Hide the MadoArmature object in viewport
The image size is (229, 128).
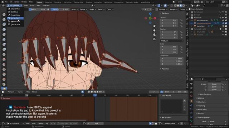(x=223, y=20)
